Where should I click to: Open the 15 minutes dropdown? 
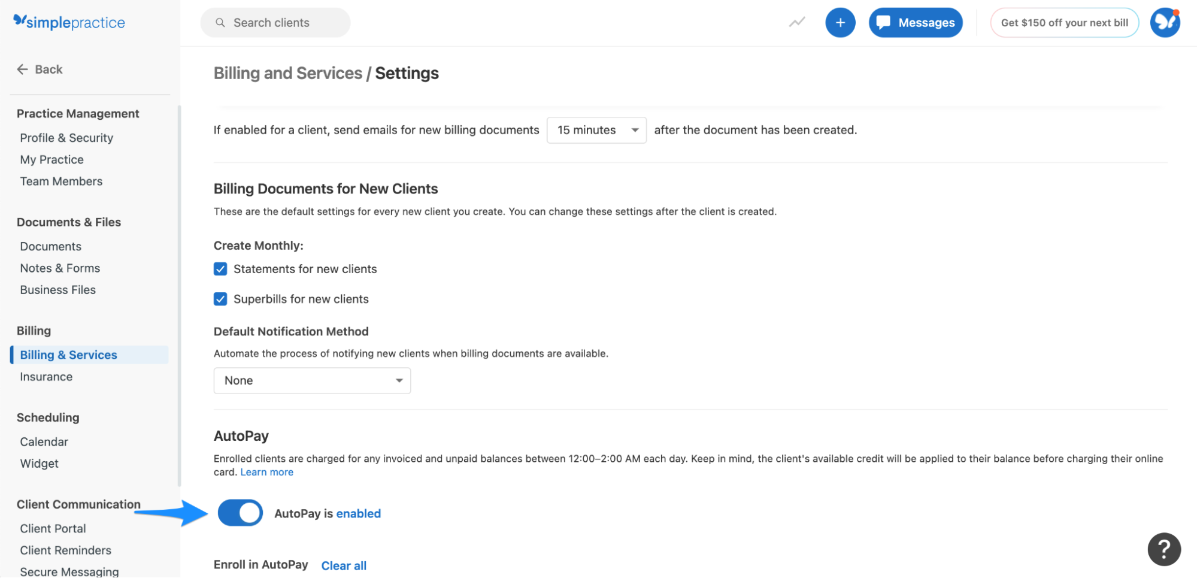point(596,130)
